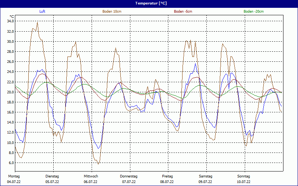The width and height of the screenshot is (298, 186).
Task: Click the Boden -5cm legend label
Action: pos(183,12)
